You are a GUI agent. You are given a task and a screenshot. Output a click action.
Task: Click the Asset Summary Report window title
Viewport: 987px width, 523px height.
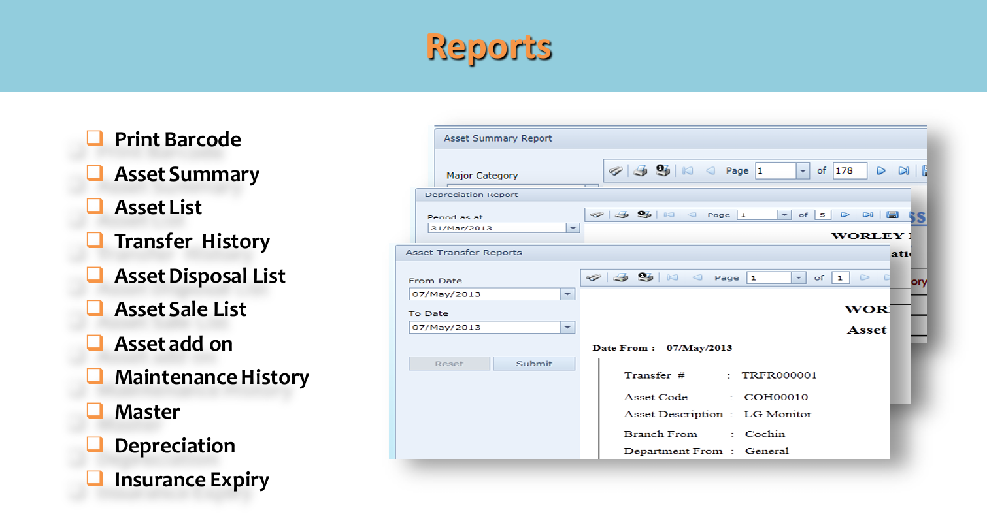[x=498, y=138]
